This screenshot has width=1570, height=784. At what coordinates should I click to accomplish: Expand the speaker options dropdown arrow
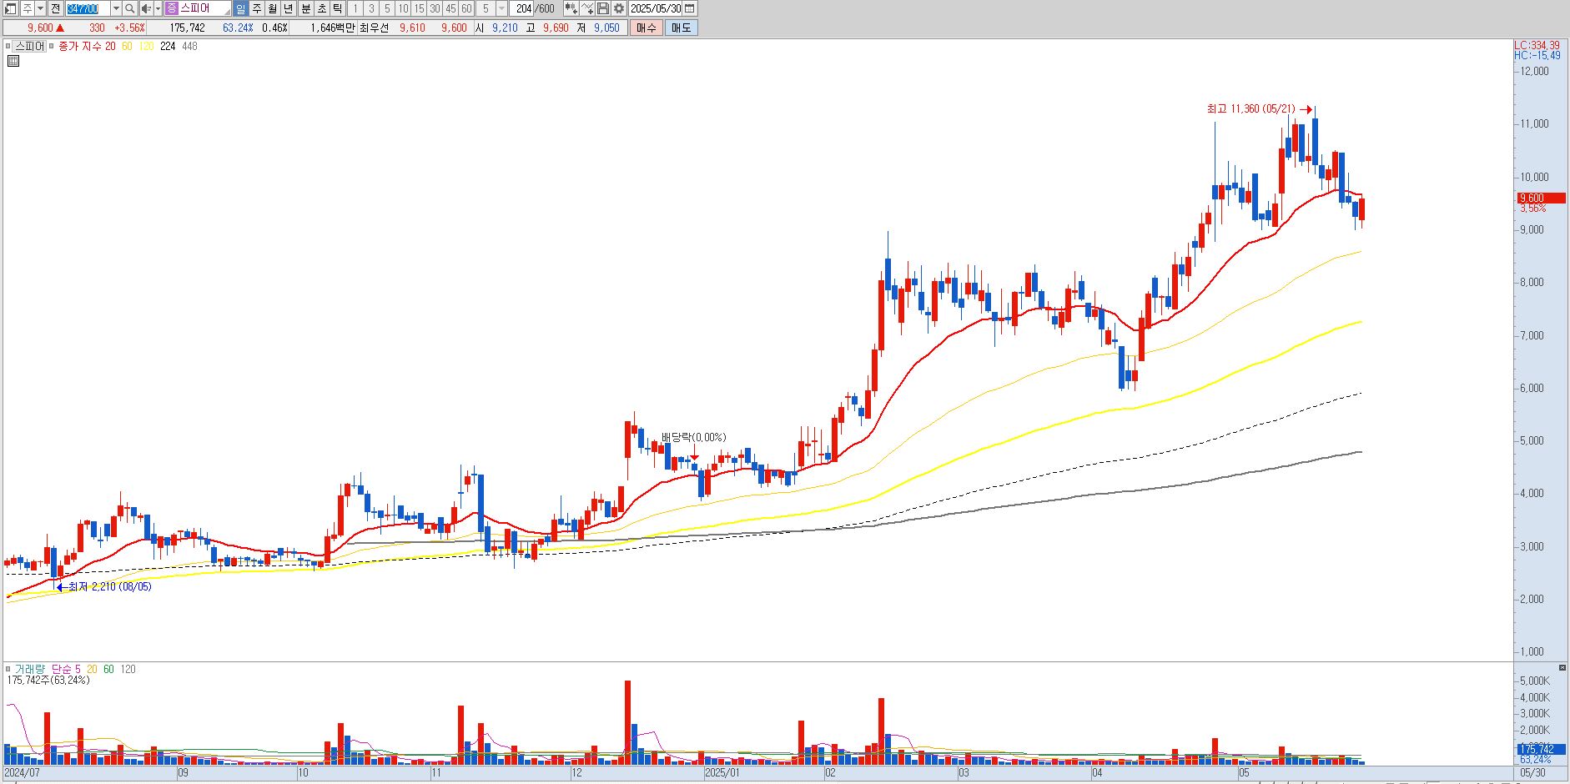(x=158, y=8)
